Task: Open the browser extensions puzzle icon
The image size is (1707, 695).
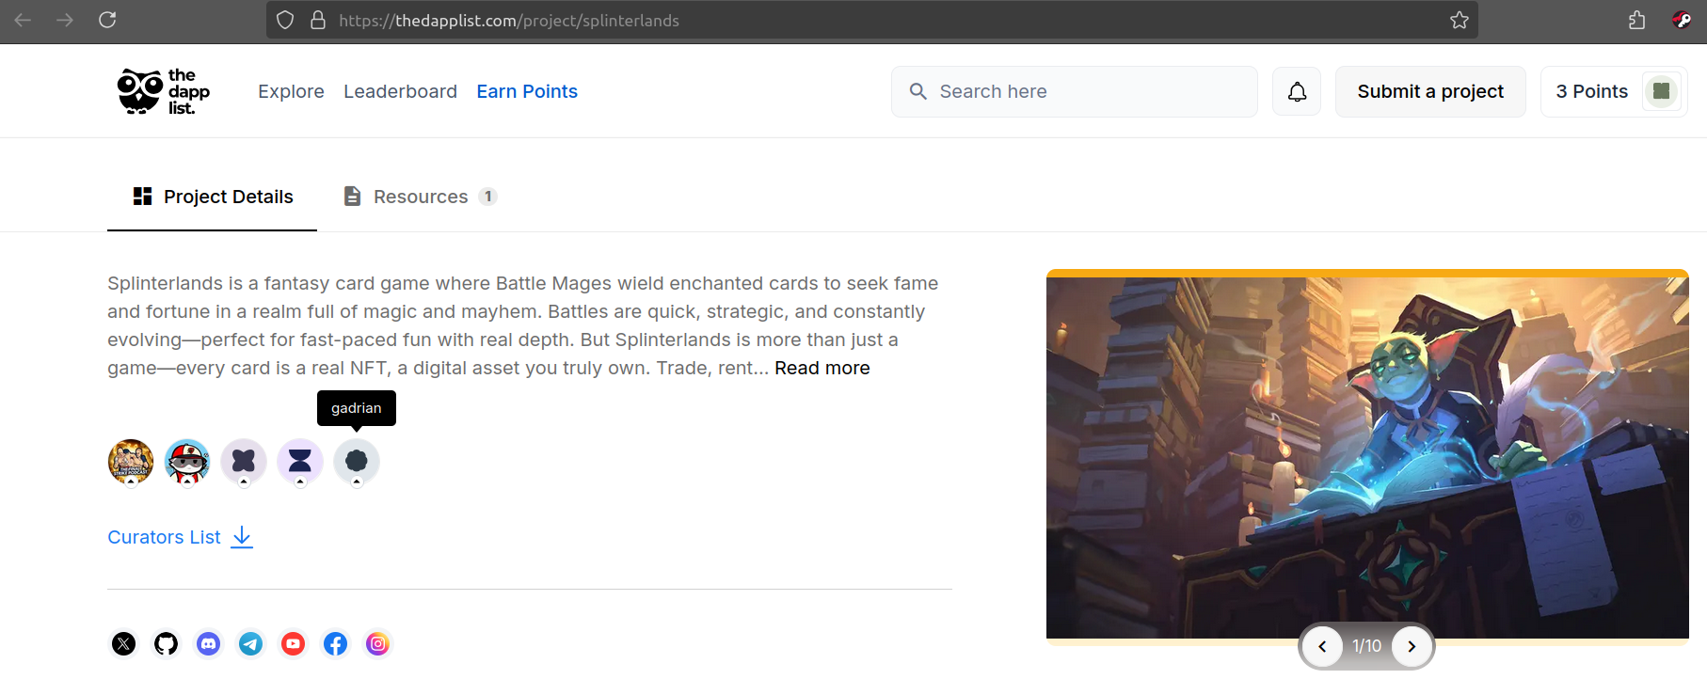Action: pyautogui.click(x=1637, y=20)
